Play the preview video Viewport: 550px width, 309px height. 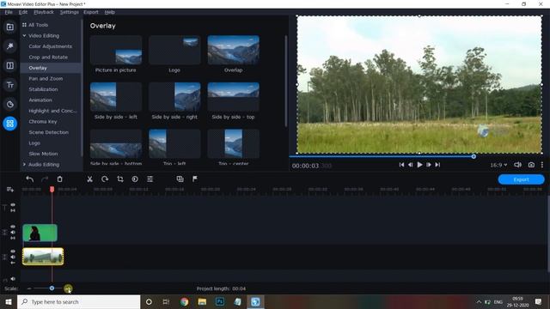tap(419, 165)
